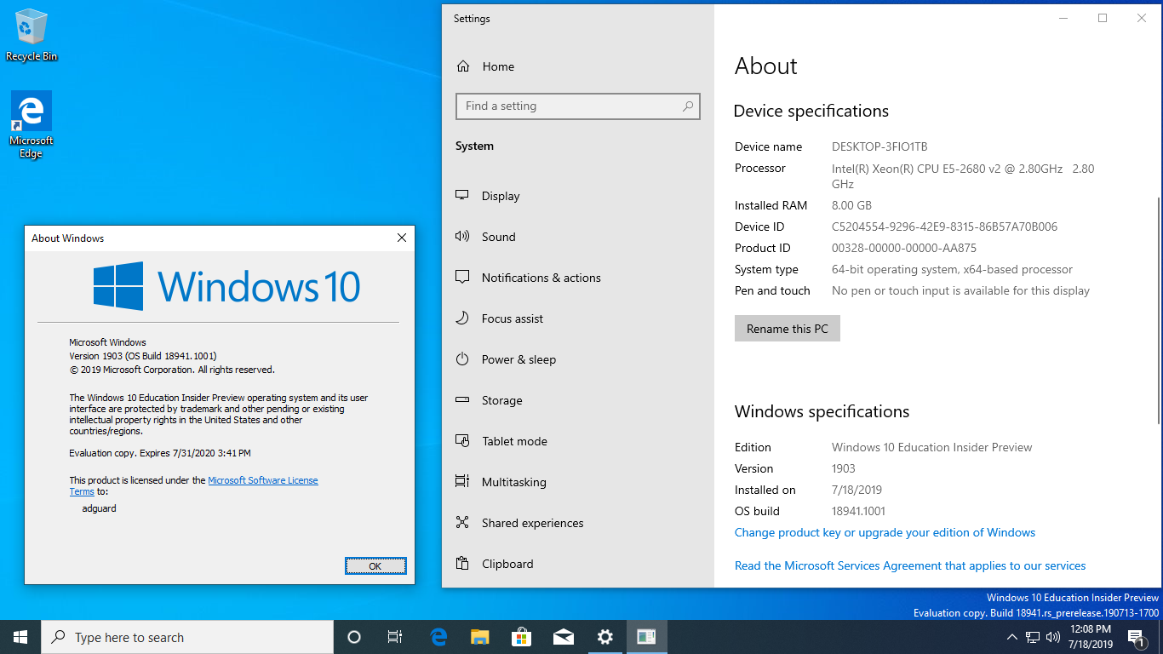Open the Action Center notification icon
This screenshot has height=654, width=1163.
[x=1136, y=637]
